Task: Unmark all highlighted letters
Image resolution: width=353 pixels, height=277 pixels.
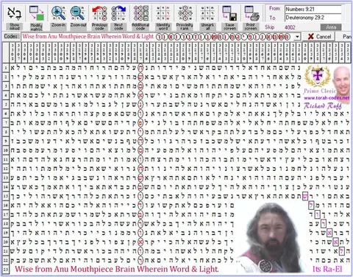Action: 207,18
